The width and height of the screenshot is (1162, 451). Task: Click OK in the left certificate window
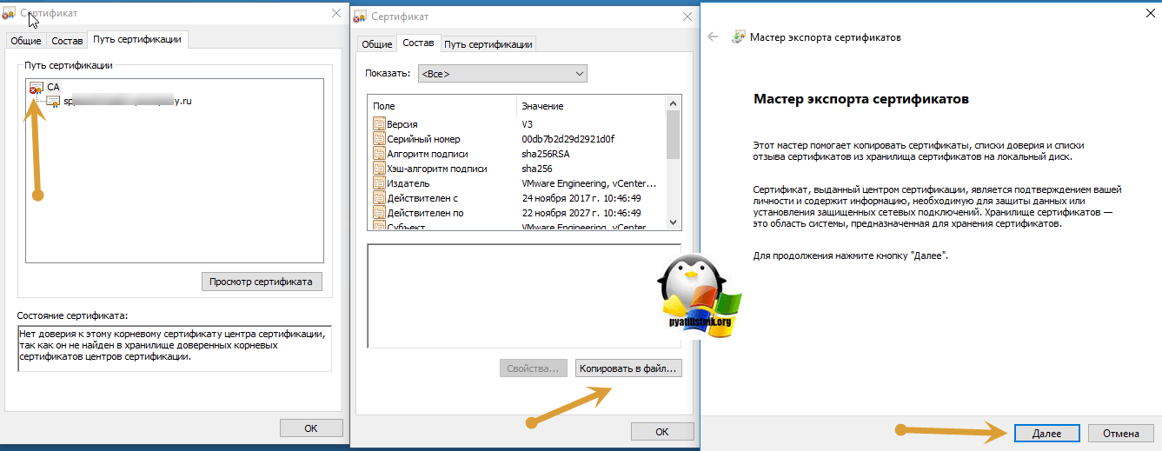pyautogui.click(x=311, y=428)
